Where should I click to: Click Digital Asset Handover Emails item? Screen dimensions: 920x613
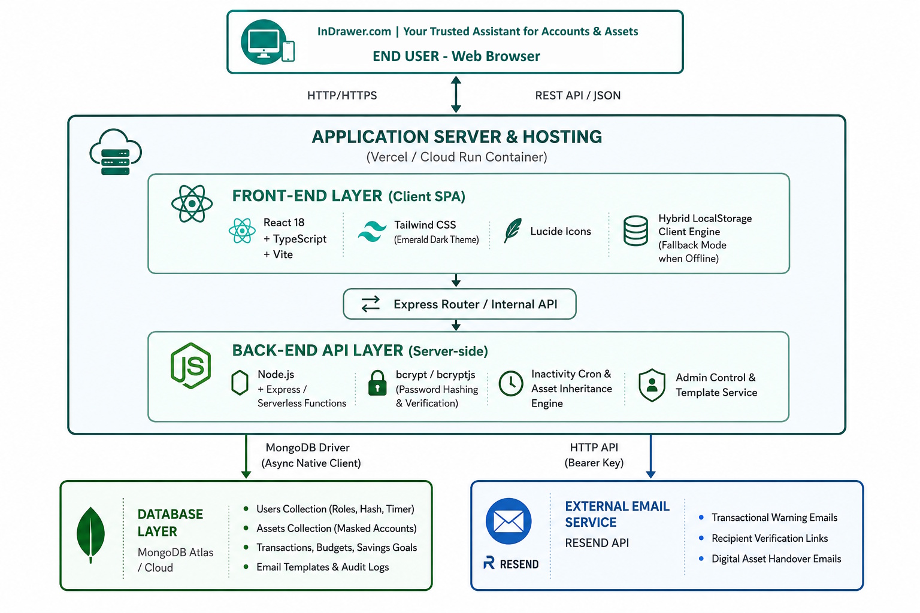(776, 559)
